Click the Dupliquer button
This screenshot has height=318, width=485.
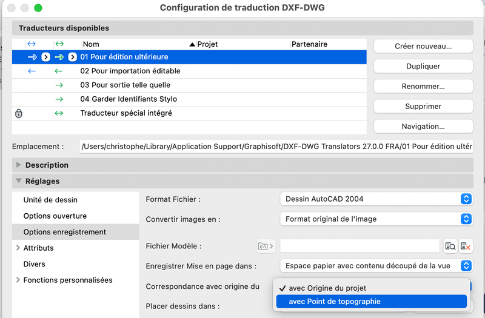(423, 67)
